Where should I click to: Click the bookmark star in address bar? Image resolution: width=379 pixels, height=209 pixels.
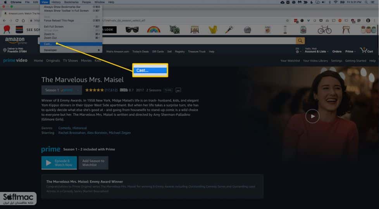click(x=288, y=21)
